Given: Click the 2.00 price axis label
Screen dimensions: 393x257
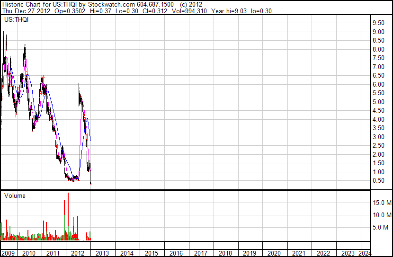Looking at the screenshot, I should point(378,155).
